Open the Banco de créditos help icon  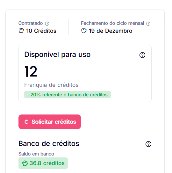(148, 144)
